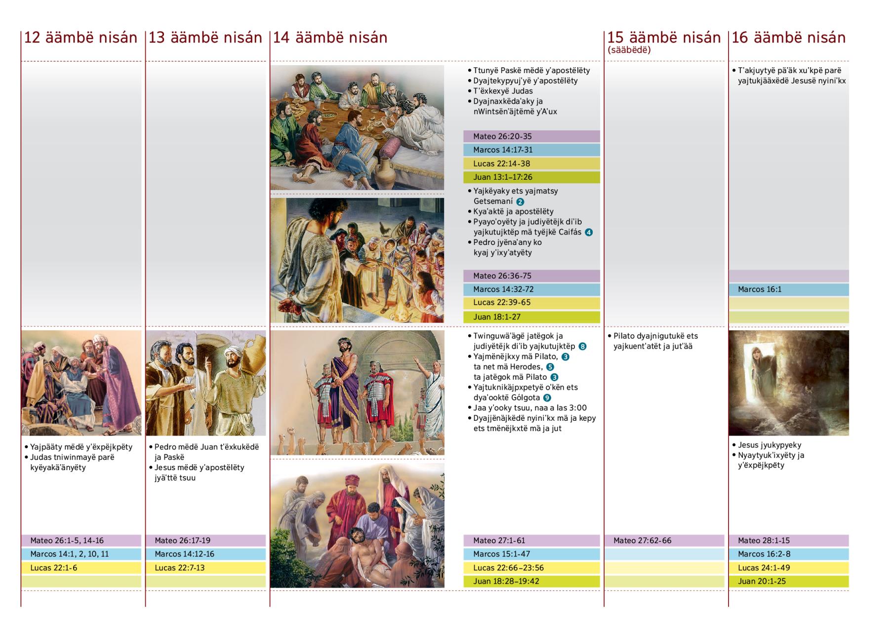The image size is (889, 642).
Task: Click the image of the man carrying a jar
Action: click(205, 383)
